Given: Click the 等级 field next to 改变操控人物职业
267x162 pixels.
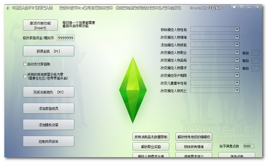Looking at the screenshot, I should [255, 53].
